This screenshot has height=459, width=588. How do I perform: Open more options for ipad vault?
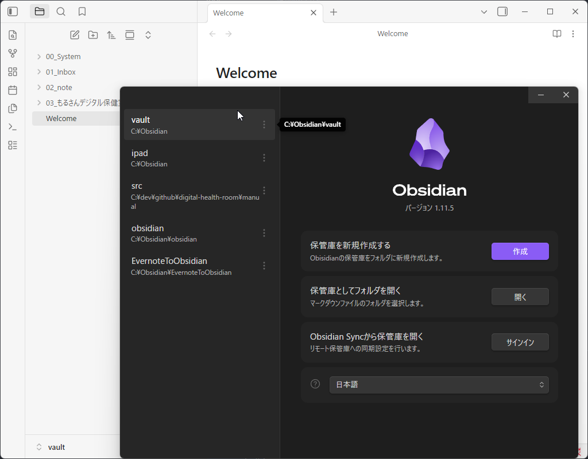click(264, 158)
